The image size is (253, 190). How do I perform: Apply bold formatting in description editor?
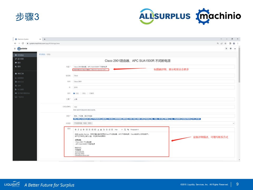(x=75, y=130)
